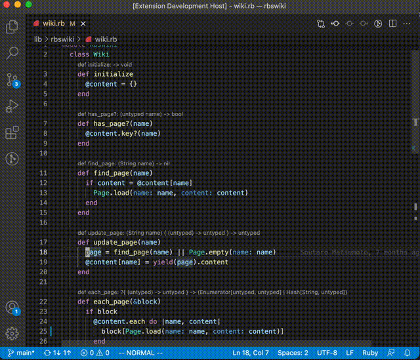The image size is (420, 360).
Task: Open the Manage gear settings icon
Action: pos(12,334)
